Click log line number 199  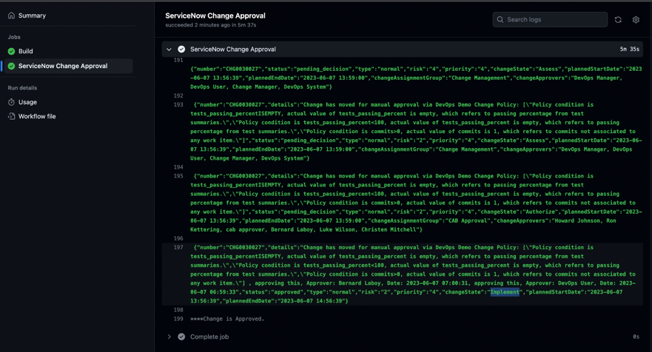click(x=178, y=319)
